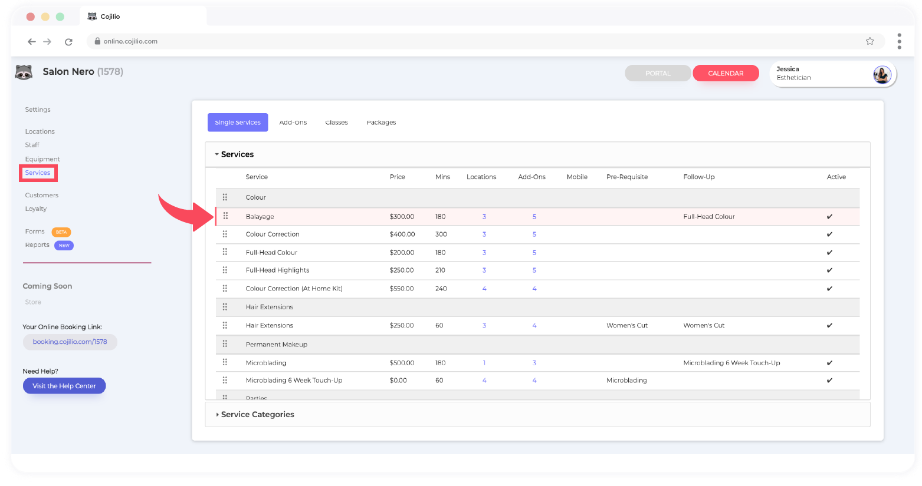Click drag handle for Microblading 6 Week Touch-Up
The height and width of the screenshot is (486, 922).
pos(225,380)
